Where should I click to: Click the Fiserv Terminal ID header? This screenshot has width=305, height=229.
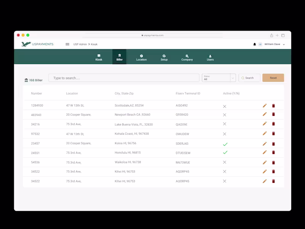coord(188,94)
